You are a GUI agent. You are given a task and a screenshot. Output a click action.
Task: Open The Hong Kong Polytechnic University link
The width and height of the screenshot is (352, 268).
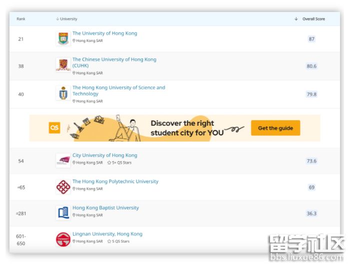click(115, 182)
